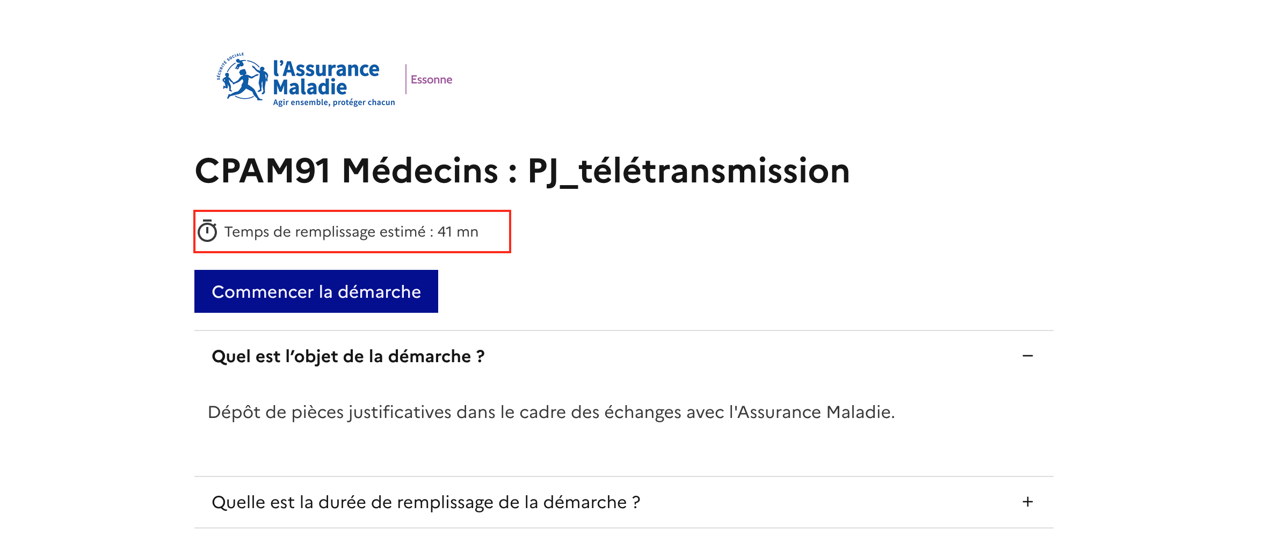Collapse the section using the minus icon
1263x558 pixels.
click(1027, 356)
